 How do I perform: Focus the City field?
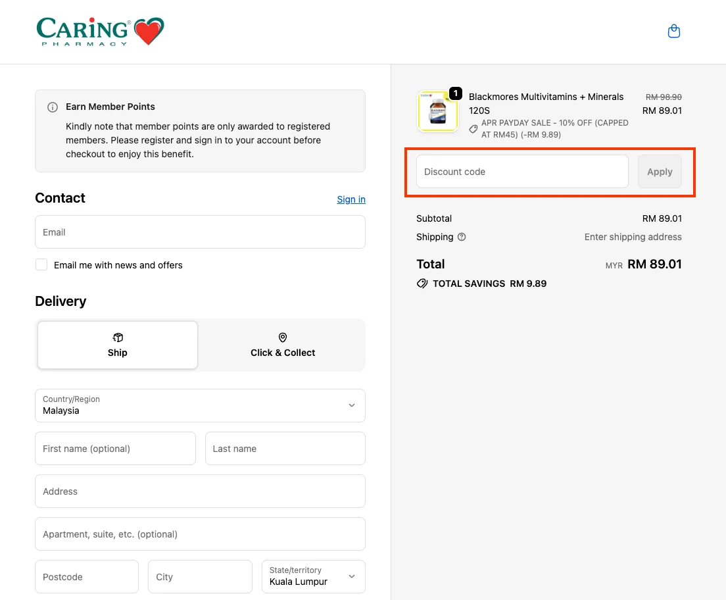coord(200,576)
